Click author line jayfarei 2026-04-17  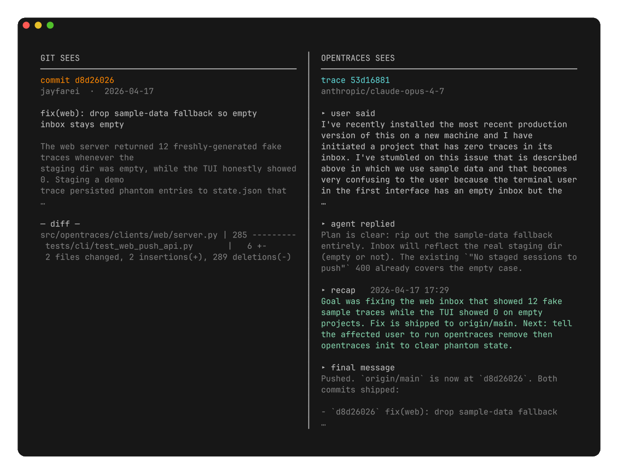pyautogui.click(x=97, y=92)
